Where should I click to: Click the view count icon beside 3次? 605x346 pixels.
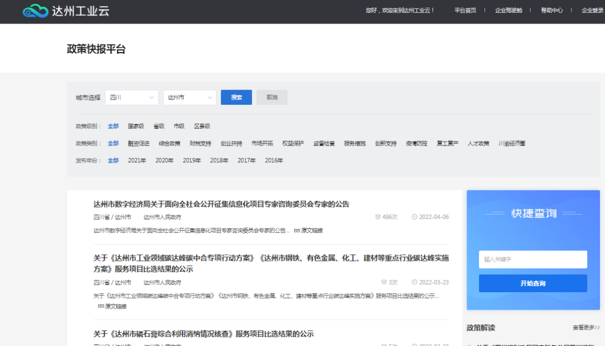384,283
